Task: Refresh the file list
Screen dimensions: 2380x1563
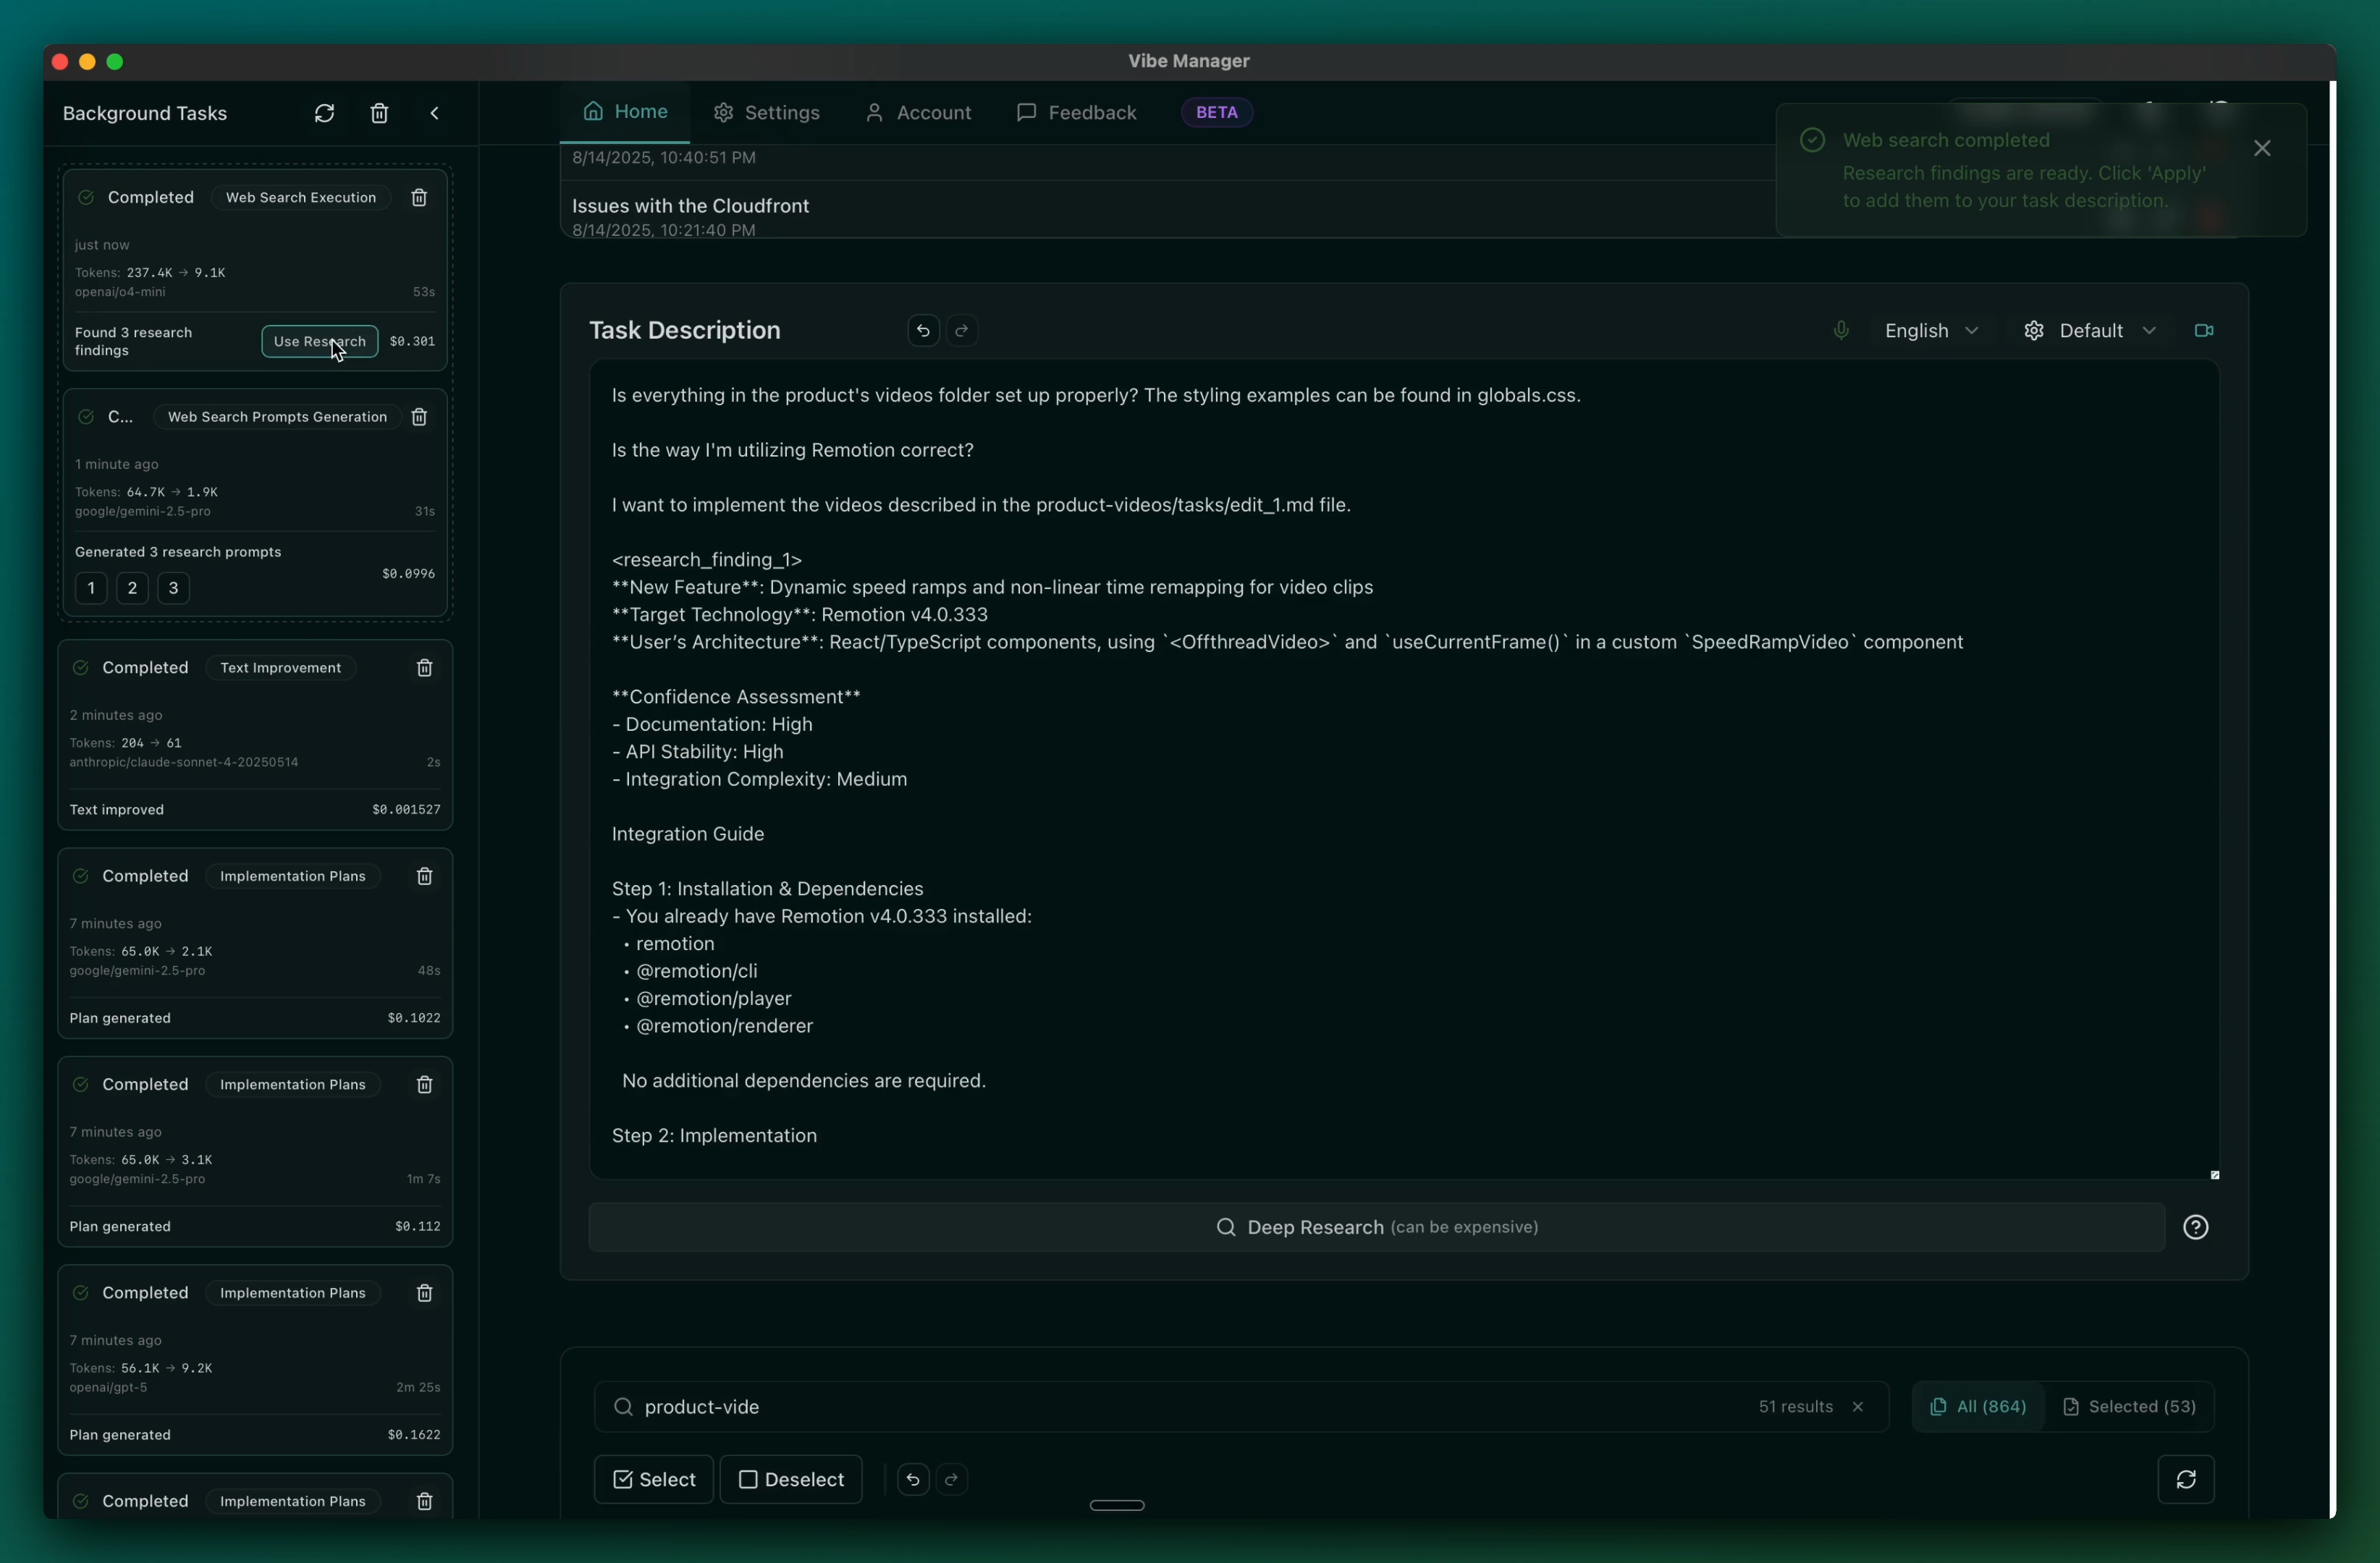Action: tap(2186, 1479)
